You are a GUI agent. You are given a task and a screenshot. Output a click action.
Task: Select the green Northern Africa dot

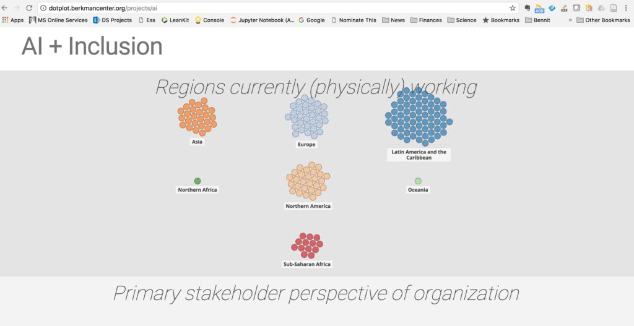point(198,181)
